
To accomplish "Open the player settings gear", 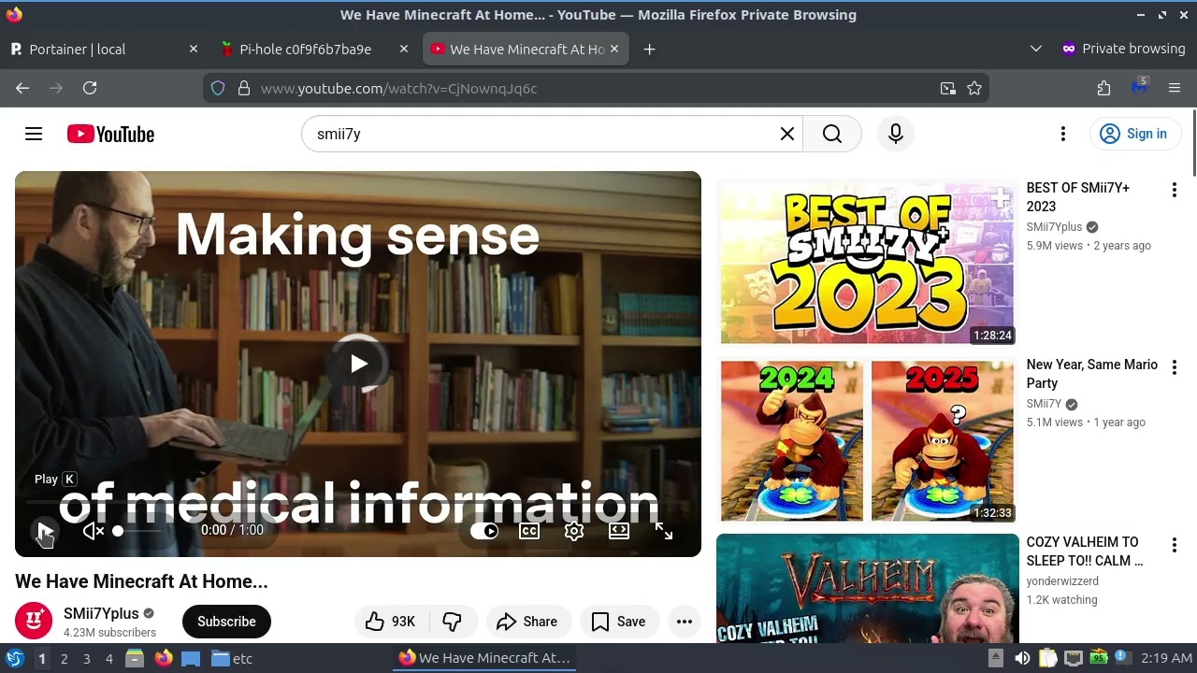I will (x=574, y=531).
